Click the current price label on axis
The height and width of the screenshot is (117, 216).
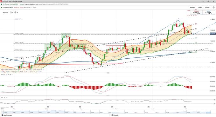click(213, 34)
